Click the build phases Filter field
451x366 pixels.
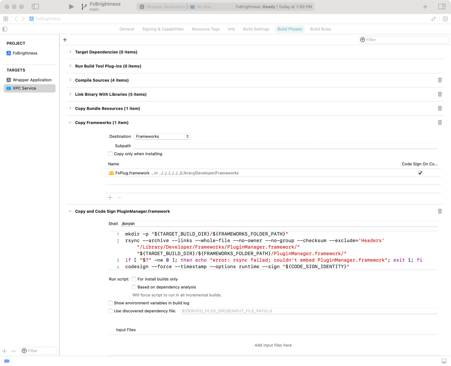coord(404,40)
